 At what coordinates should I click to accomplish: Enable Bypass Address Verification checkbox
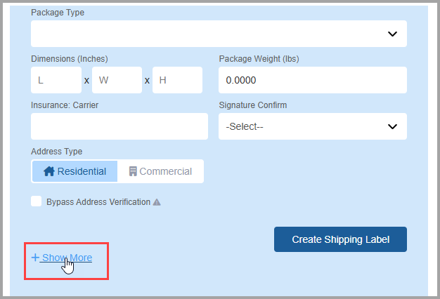(37, 201)
